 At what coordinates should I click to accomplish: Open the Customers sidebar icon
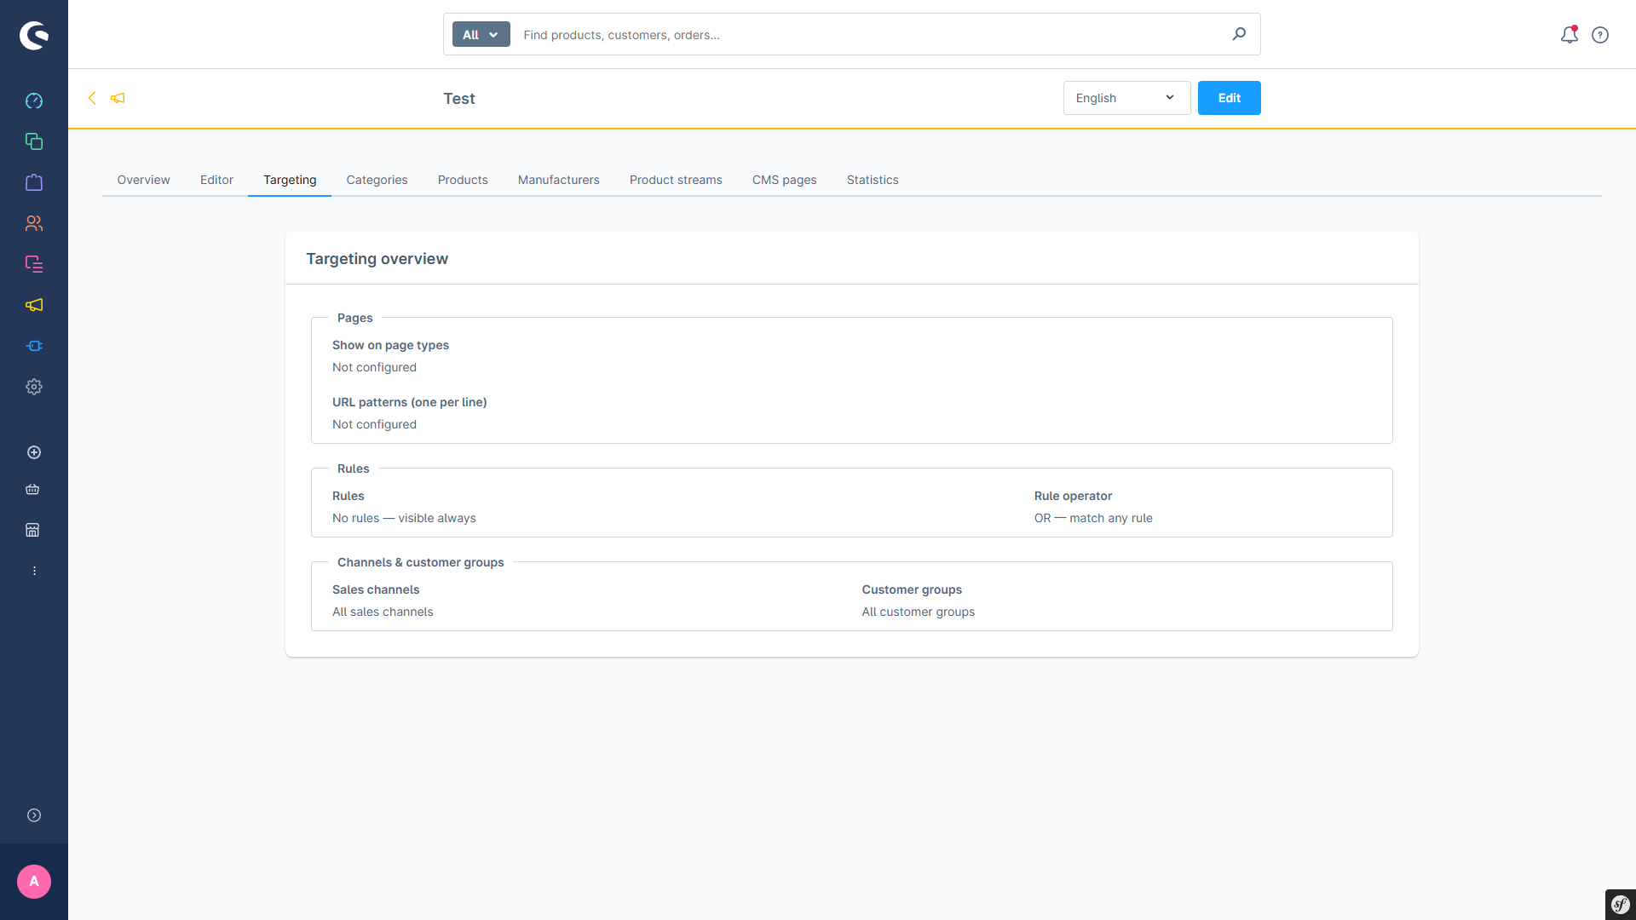pos(34,223)
